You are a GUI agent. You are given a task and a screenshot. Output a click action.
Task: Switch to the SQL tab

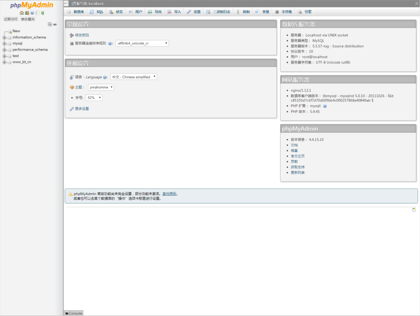(x=97, y=12)
